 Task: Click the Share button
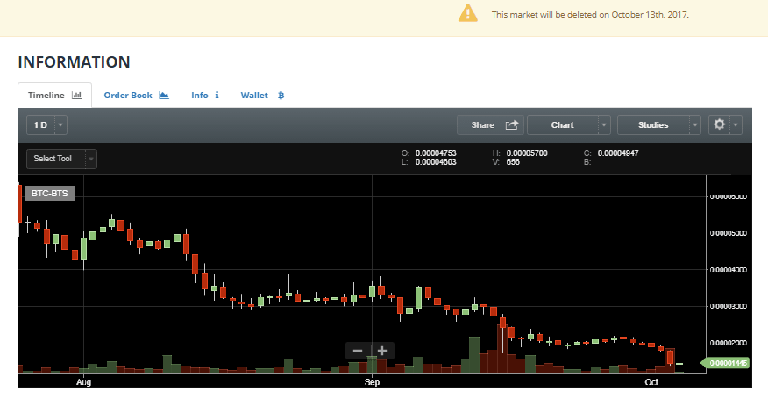[x=483, y=125]
